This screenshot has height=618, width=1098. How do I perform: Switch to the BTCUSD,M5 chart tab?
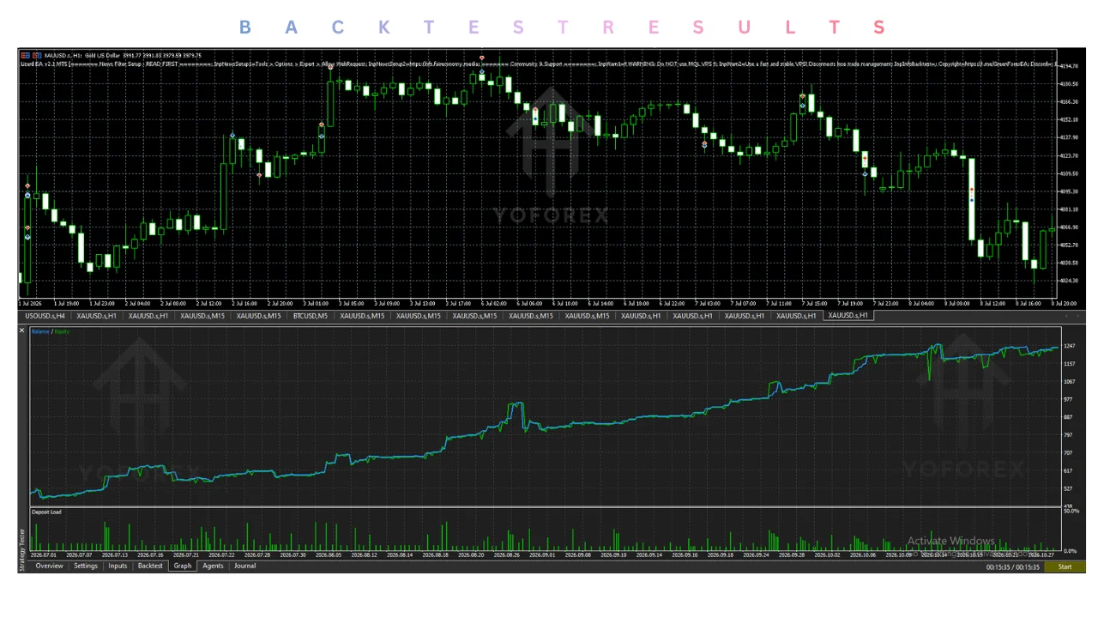click(311, 316)
